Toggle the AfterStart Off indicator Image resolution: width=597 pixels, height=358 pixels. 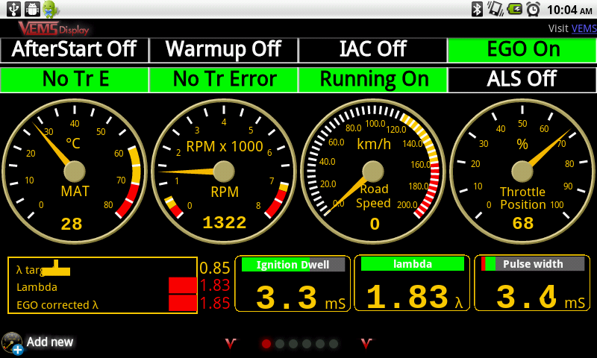click(75, 50)
